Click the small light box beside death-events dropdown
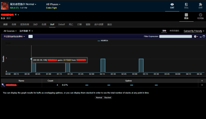Image resolution: width=206 pixels, height=119 pixels. click(x=31, y=36)
